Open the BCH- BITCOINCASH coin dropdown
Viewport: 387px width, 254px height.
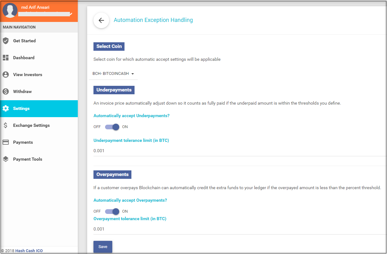(x=113, y=74)
